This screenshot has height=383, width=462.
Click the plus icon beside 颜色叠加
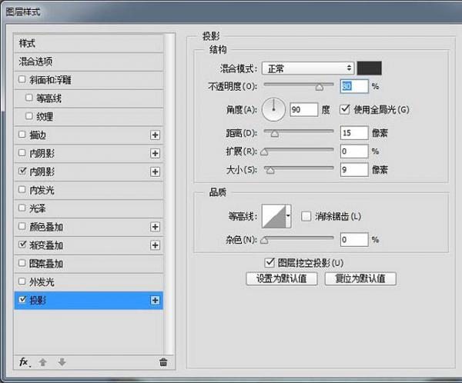tap(155, 227)
